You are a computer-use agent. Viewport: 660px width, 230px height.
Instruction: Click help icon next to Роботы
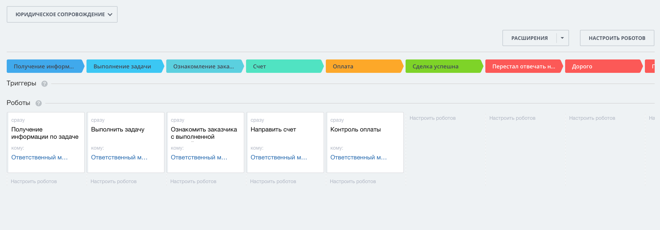tap(39, 103)
